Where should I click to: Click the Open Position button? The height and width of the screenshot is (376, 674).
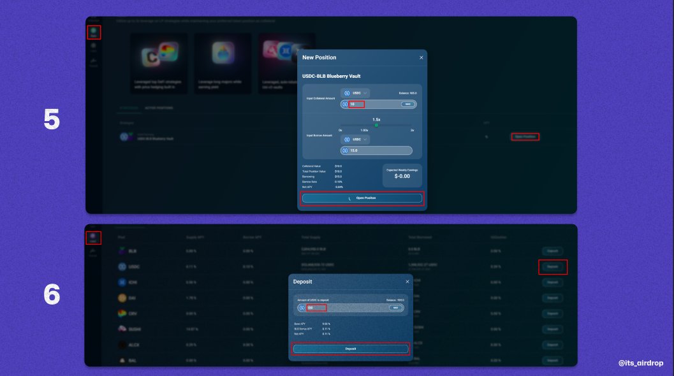(362, 198)
